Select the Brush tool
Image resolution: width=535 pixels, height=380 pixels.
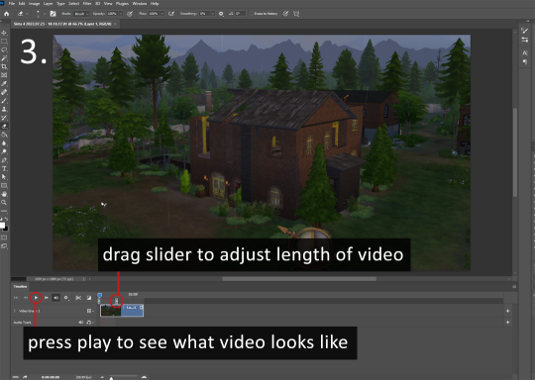click(4, 101)
